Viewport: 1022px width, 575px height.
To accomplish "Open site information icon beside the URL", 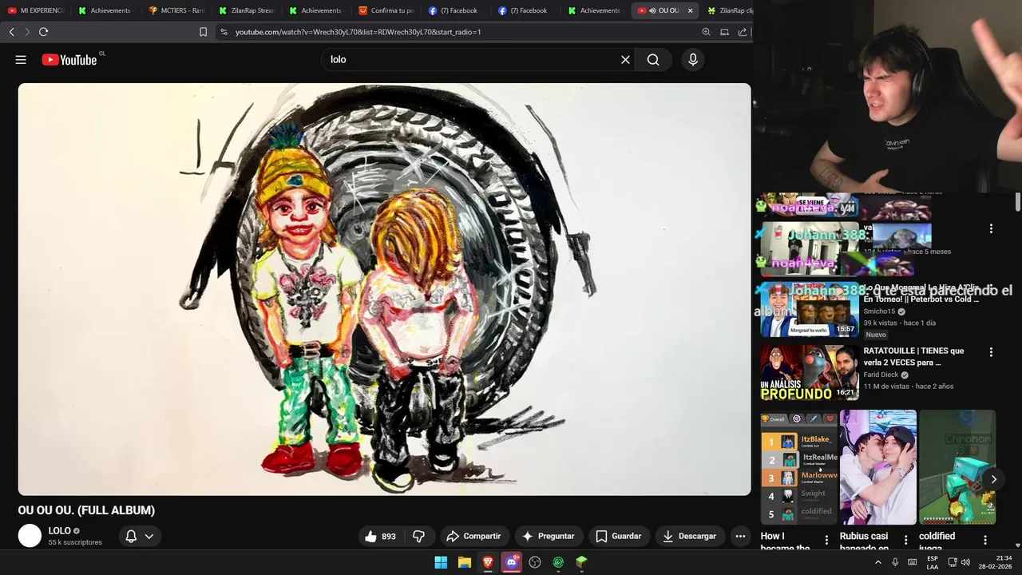I will pyautogui.click(x=224, y=32).
